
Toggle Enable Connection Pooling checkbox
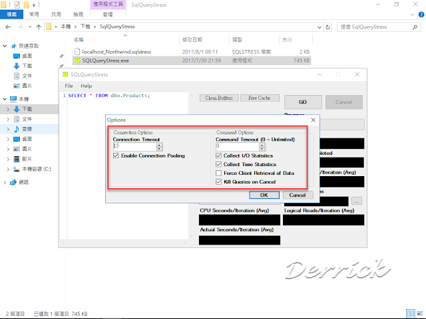(x=116, y=156)
